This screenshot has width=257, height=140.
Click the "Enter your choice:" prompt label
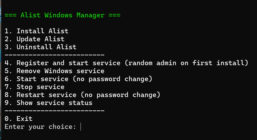pos(41,127)
